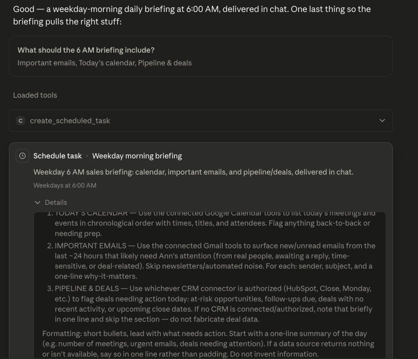Select the 'What should the 6 AM briefing include?' question
The image size is (418, 359).
[x=86, y=50]
